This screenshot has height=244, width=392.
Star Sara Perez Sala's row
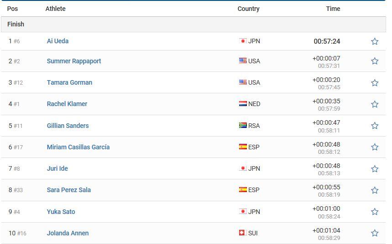[375, 190]
